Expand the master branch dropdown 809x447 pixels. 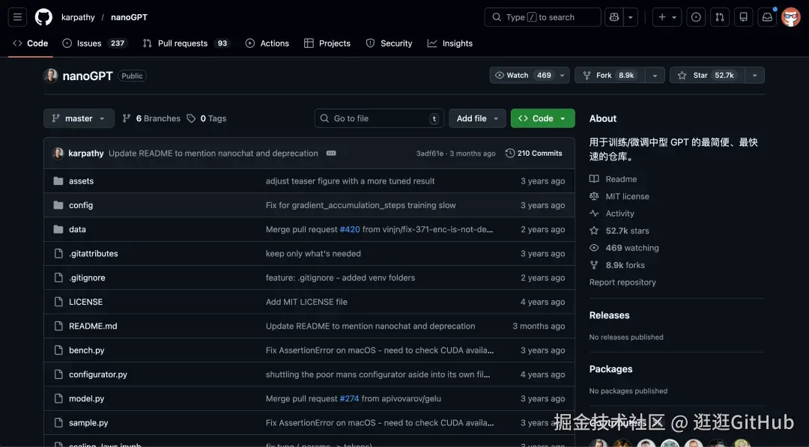[x=79, y=118]
